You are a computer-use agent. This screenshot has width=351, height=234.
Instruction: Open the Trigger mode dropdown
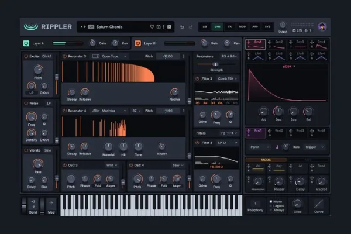coord(314,147)
